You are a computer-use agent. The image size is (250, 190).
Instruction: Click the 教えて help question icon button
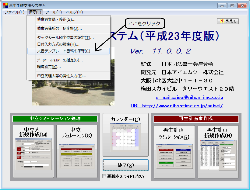[x=228, y=21]
